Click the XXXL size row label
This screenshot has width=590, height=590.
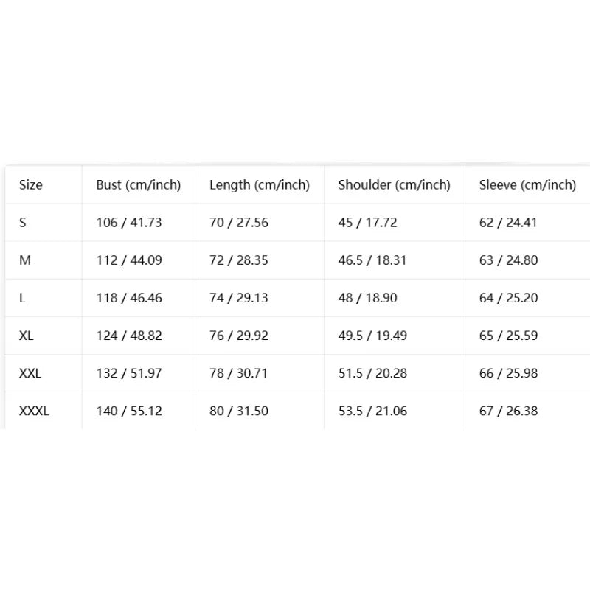point(34,411)
